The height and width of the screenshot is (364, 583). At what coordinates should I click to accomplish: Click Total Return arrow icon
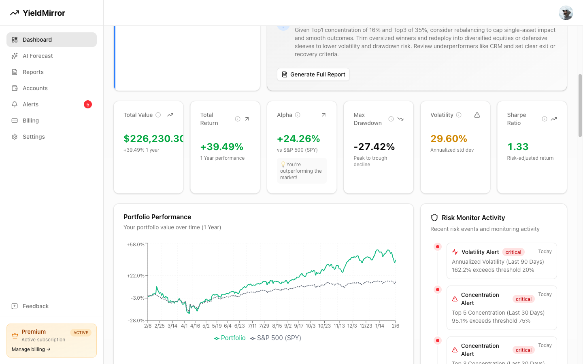click(247, 119)
